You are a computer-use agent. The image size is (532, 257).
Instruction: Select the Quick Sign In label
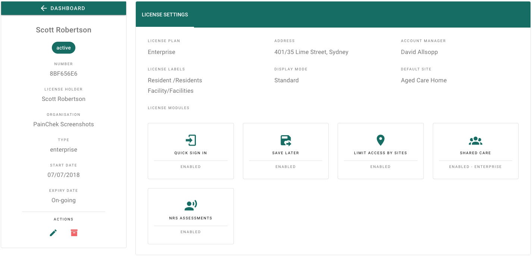tap(191, 153)
